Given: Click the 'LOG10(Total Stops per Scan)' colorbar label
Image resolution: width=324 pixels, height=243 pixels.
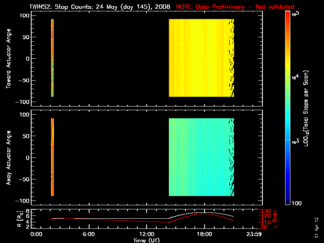Looking at the screenshot, I should (x=306, y=108).
